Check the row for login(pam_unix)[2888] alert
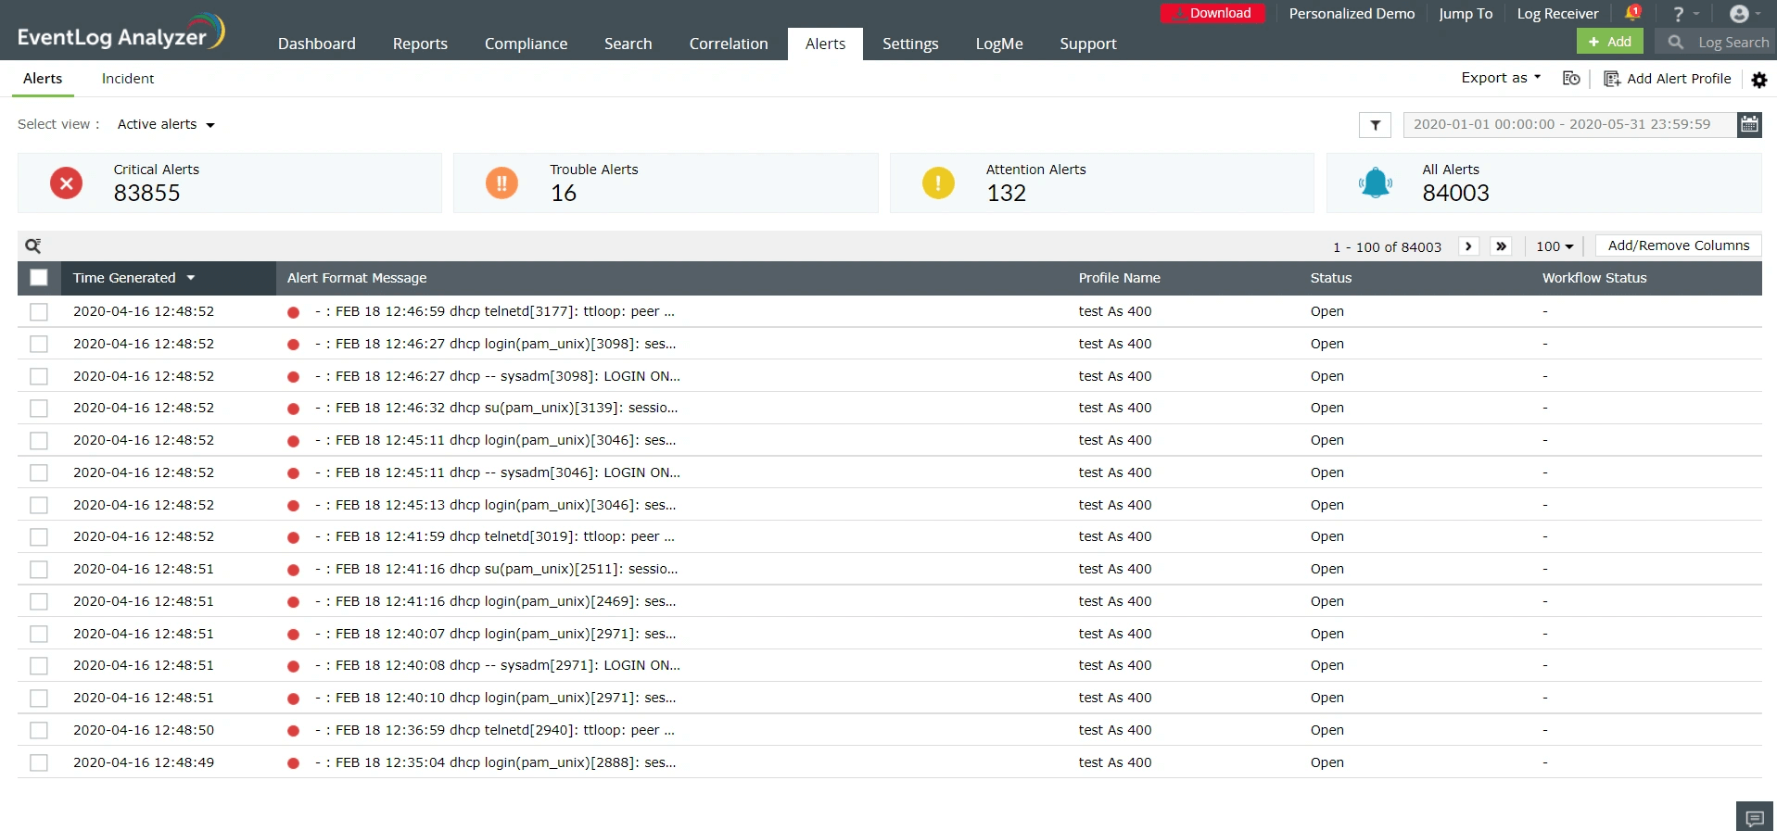The image size is (1777, 831). click(39, 763)
